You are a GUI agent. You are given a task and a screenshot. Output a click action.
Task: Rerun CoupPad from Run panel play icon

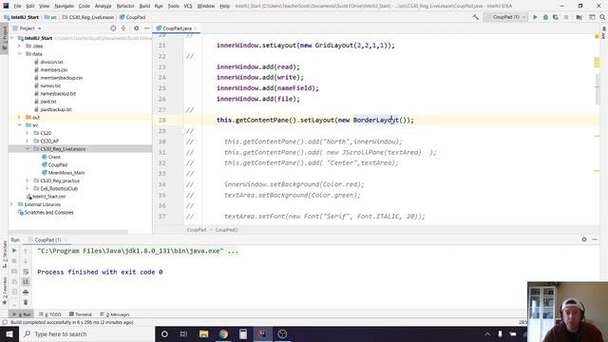click(x=14, y=251)
